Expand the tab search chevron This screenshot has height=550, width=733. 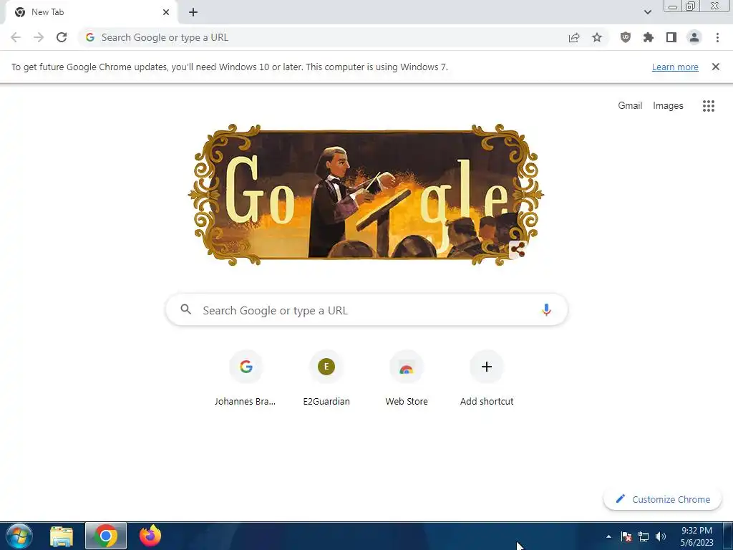point(647,12)
